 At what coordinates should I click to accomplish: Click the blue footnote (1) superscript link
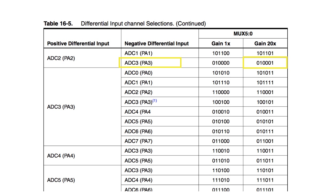[x=155, y=101]
